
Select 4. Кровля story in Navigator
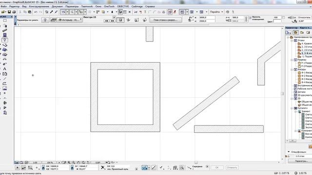[305, 44]
